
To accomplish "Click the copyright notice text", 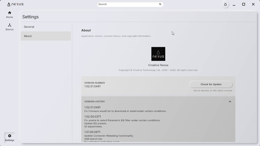I will [x=158, y=70].
